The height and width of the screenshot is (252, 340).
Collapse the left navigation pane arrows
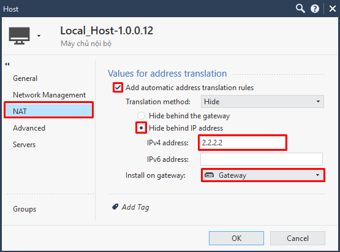7,64
